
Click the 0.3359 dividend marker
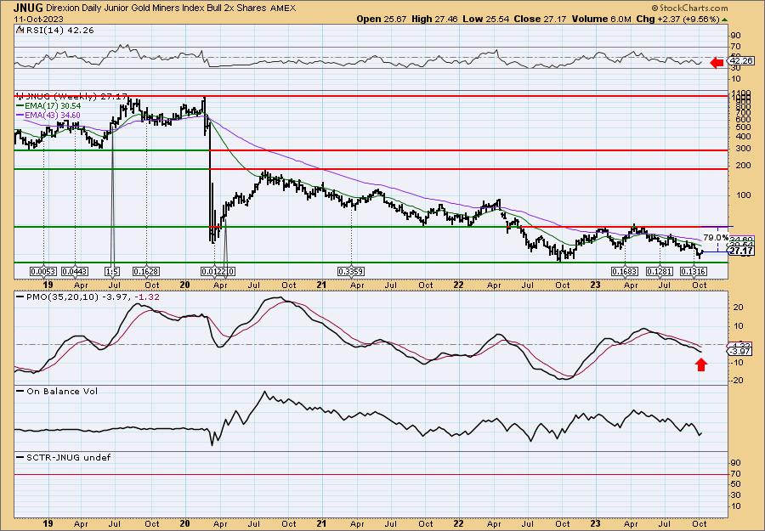pyautogui.click(x=351, y=272)
